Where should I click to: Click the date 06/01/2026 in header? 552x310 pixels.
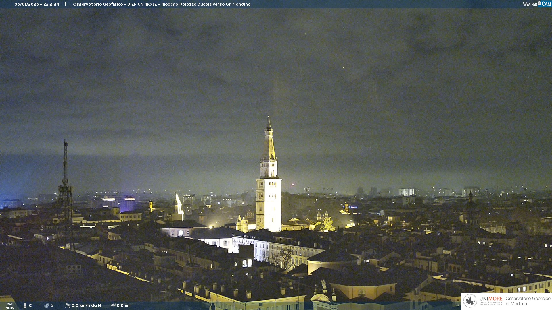tap(26, 4)
